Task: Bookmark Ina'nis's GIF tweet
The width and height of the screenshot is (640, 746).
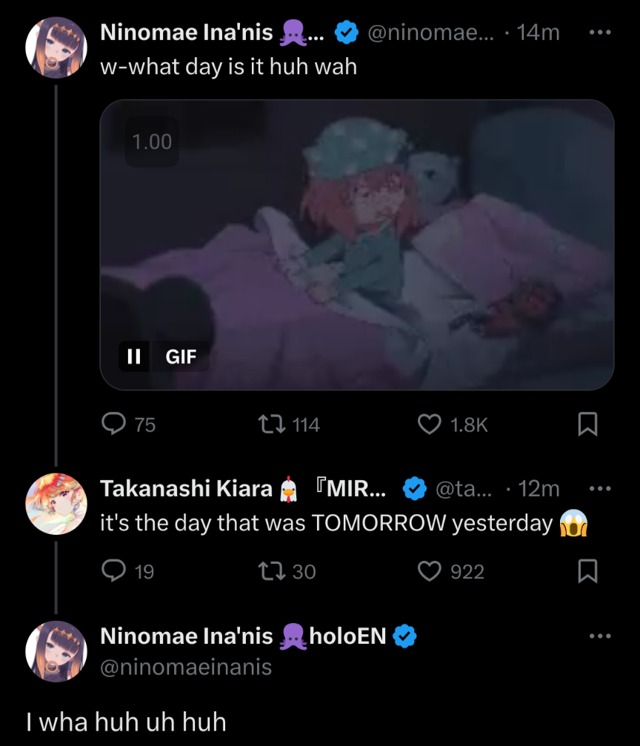Action: tap(587, 424)
